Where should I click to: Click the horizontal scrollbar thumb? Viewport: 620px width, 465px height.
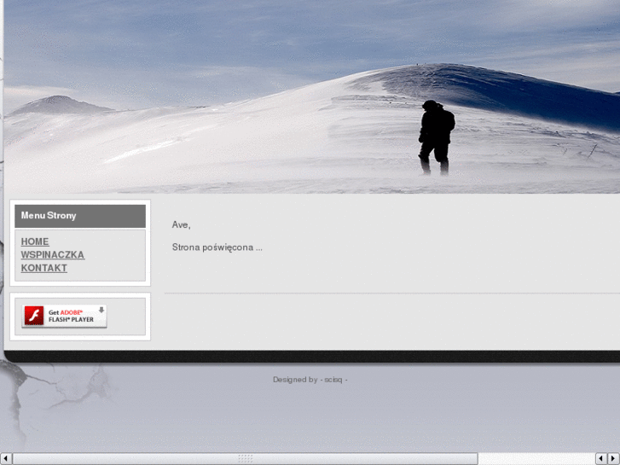245,459
